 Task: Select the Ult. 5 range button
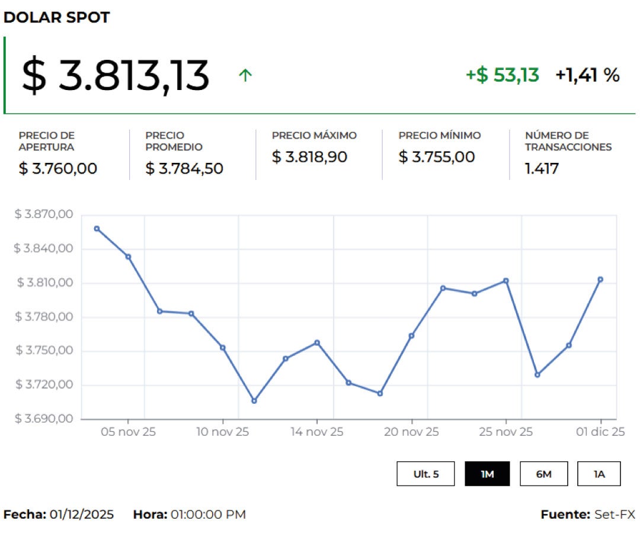click(x=426, y=474)
